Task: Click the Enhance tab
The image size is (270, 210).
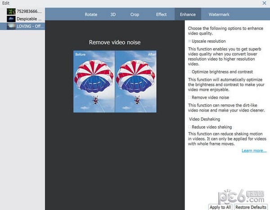Action: click(x=188, y=14)
